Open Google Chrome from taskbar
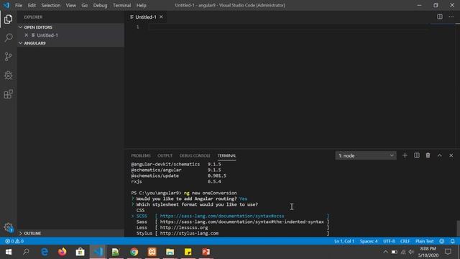The image size is (460, 259). click(x=134, y=252)
